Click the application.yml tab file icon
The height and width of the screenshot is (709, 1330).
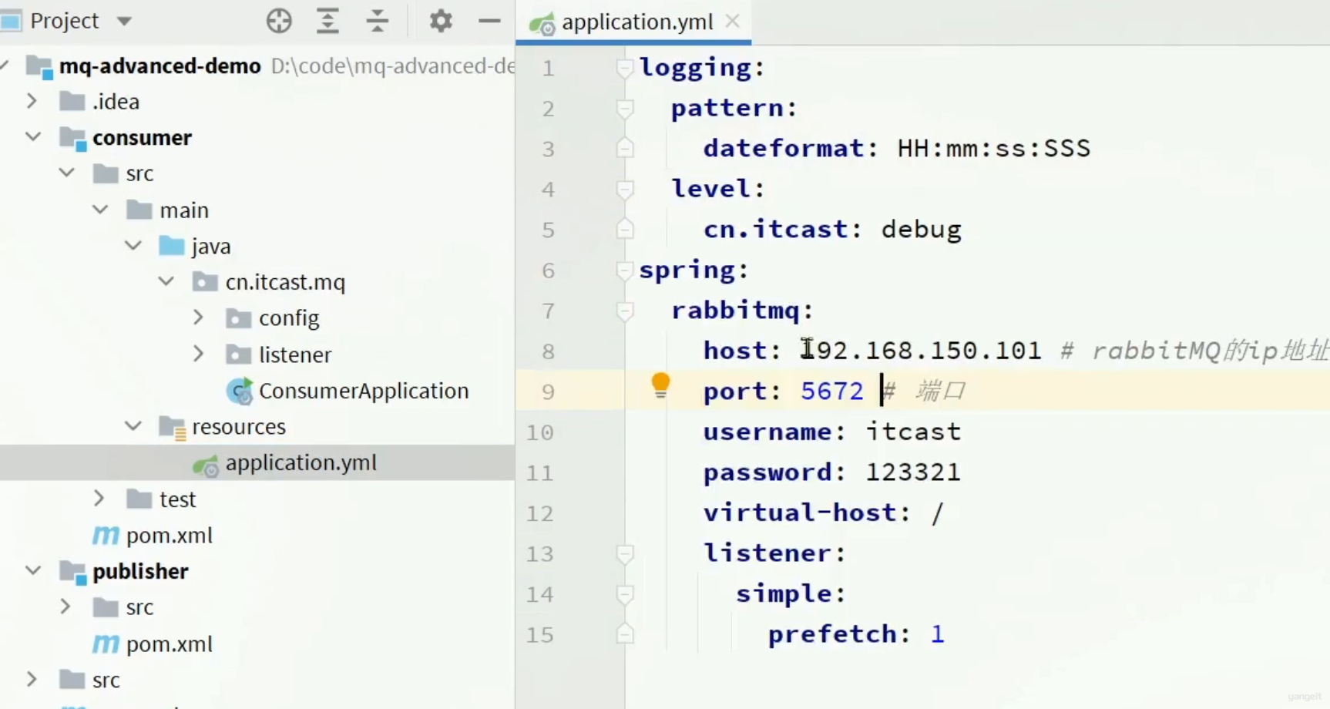[x=542, y=24]
